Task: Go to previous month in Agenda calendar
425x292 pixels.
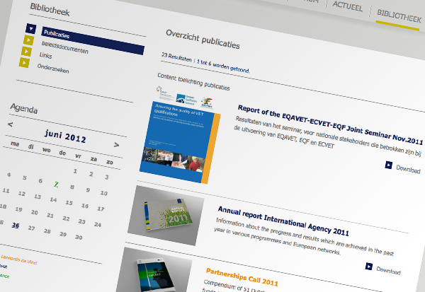Action: click(x=11, y=124)
